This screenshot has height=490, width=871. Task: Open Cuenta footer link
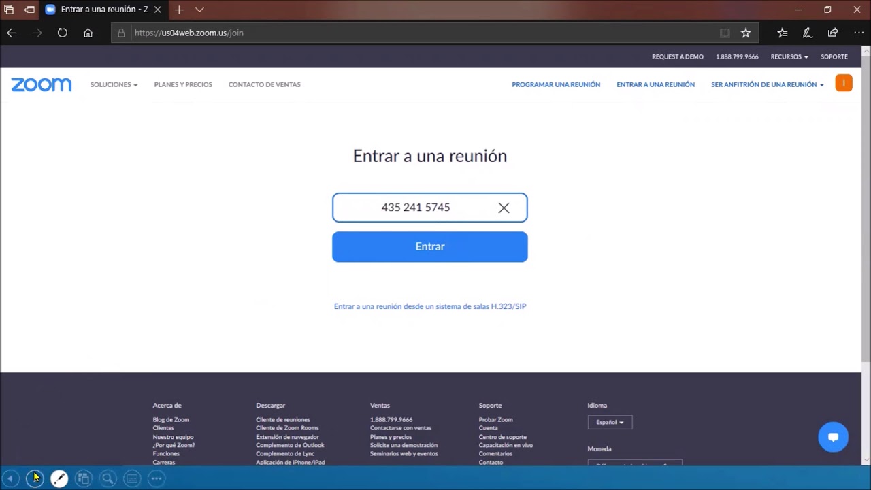click(x=488, y=428)
